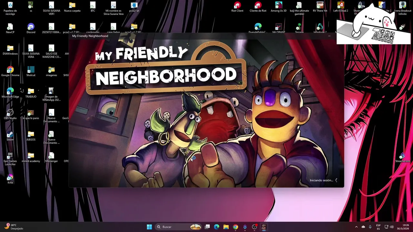Select the Messenger desktop icon
This screenshot has width=413, height=232.
[51, 158]
